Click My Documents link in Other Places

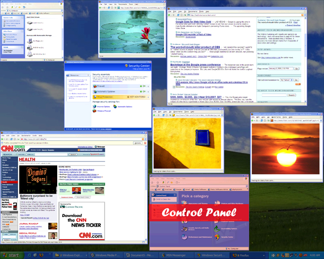[x=10, y=37]
